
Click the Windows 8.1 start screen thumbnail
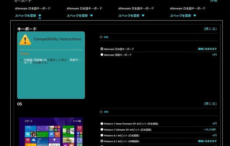pos(51,132)
